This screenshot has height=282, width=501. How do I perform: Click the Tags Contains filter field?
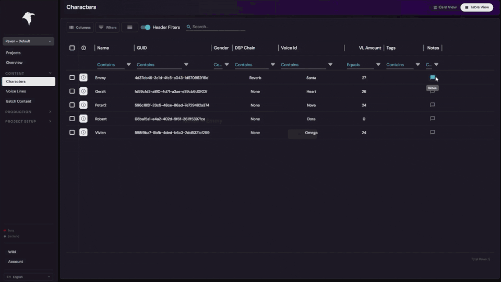[x=399, y=65]
